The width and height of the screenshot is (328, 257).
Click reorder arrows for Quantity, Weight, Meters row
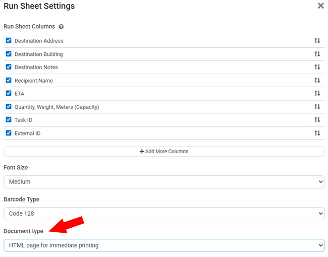pos(317,107)
